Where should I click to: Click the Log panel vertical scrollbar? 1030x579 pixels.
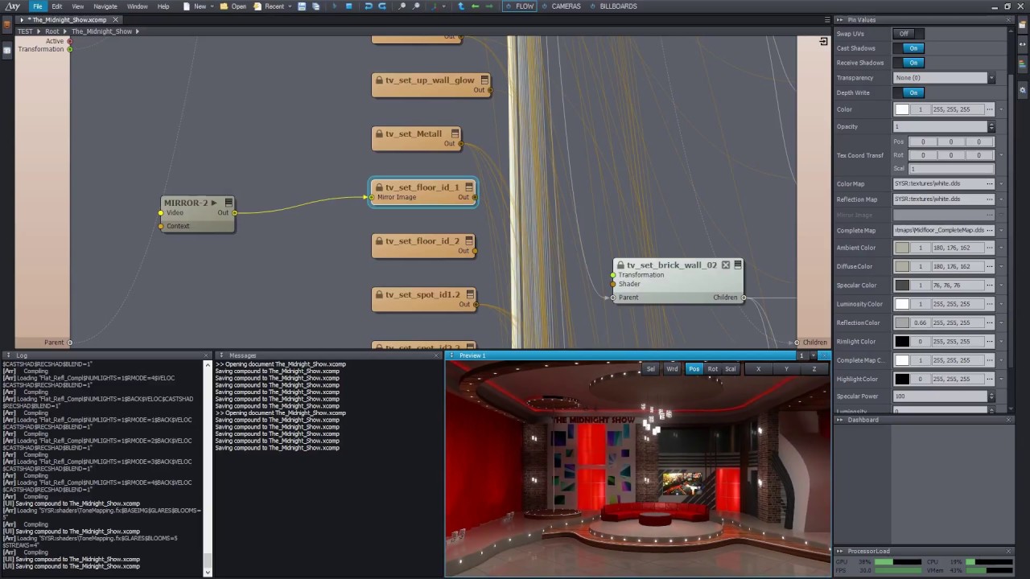[x=208, y=467]
